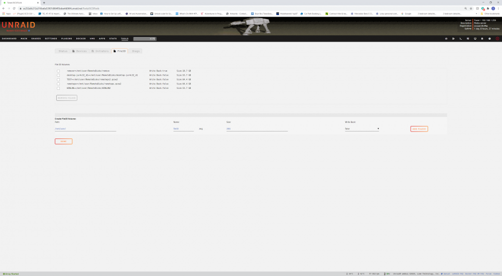Screen dimensions: 502x276
Task: Reload the page with browser refresh icon
Action: click(x=14, y=9)
